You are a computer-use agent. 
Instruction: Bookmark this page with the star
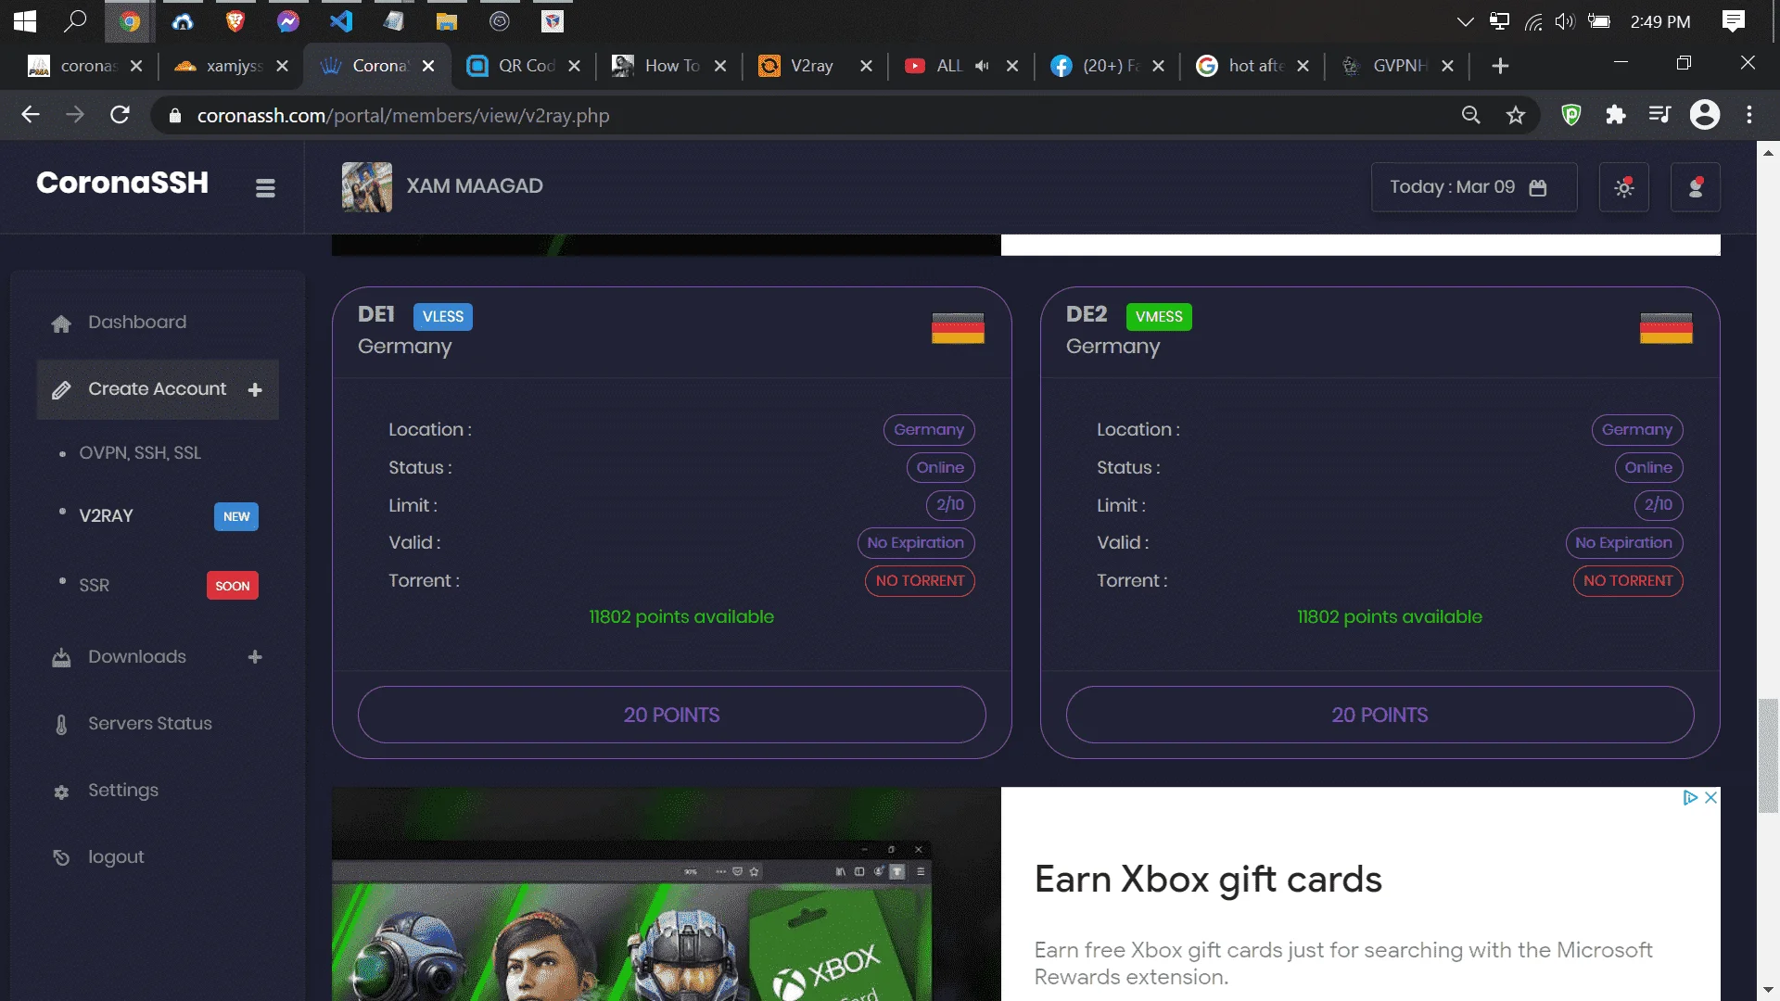coord(1515,115)
